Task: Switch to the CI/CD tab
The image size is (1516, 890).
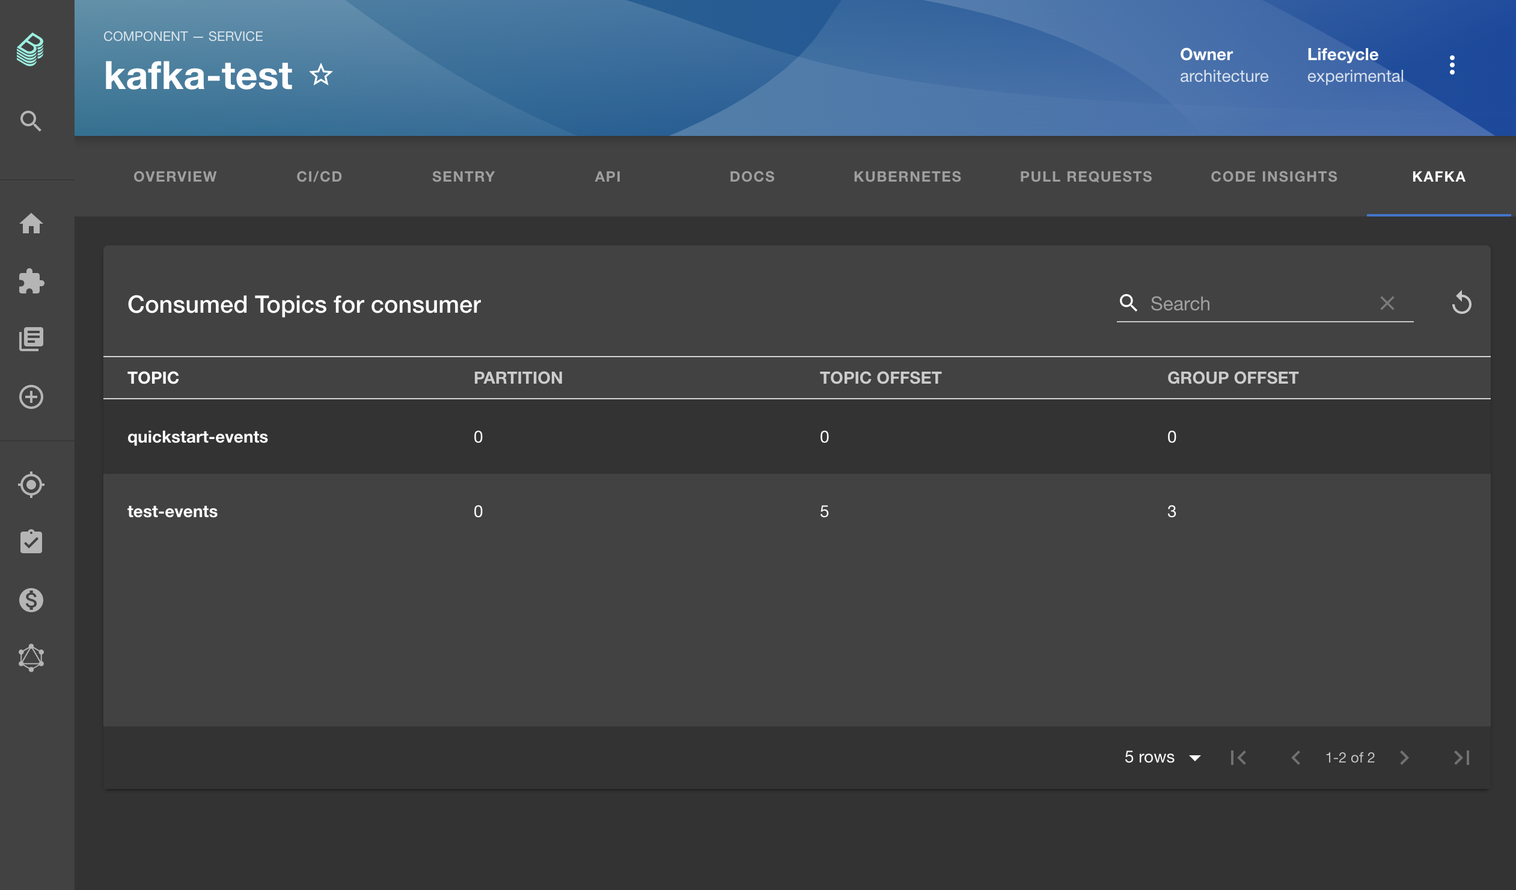Action: [319, 176]
